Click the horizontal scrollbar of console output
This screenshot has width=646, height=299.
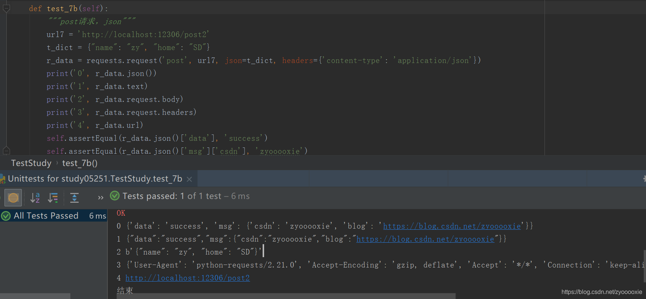(x=286, y=296)
